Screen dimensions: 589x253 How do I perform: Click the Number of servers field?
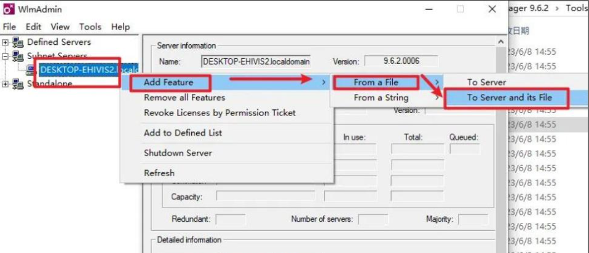pyautogui.click(x=373, y=219)
